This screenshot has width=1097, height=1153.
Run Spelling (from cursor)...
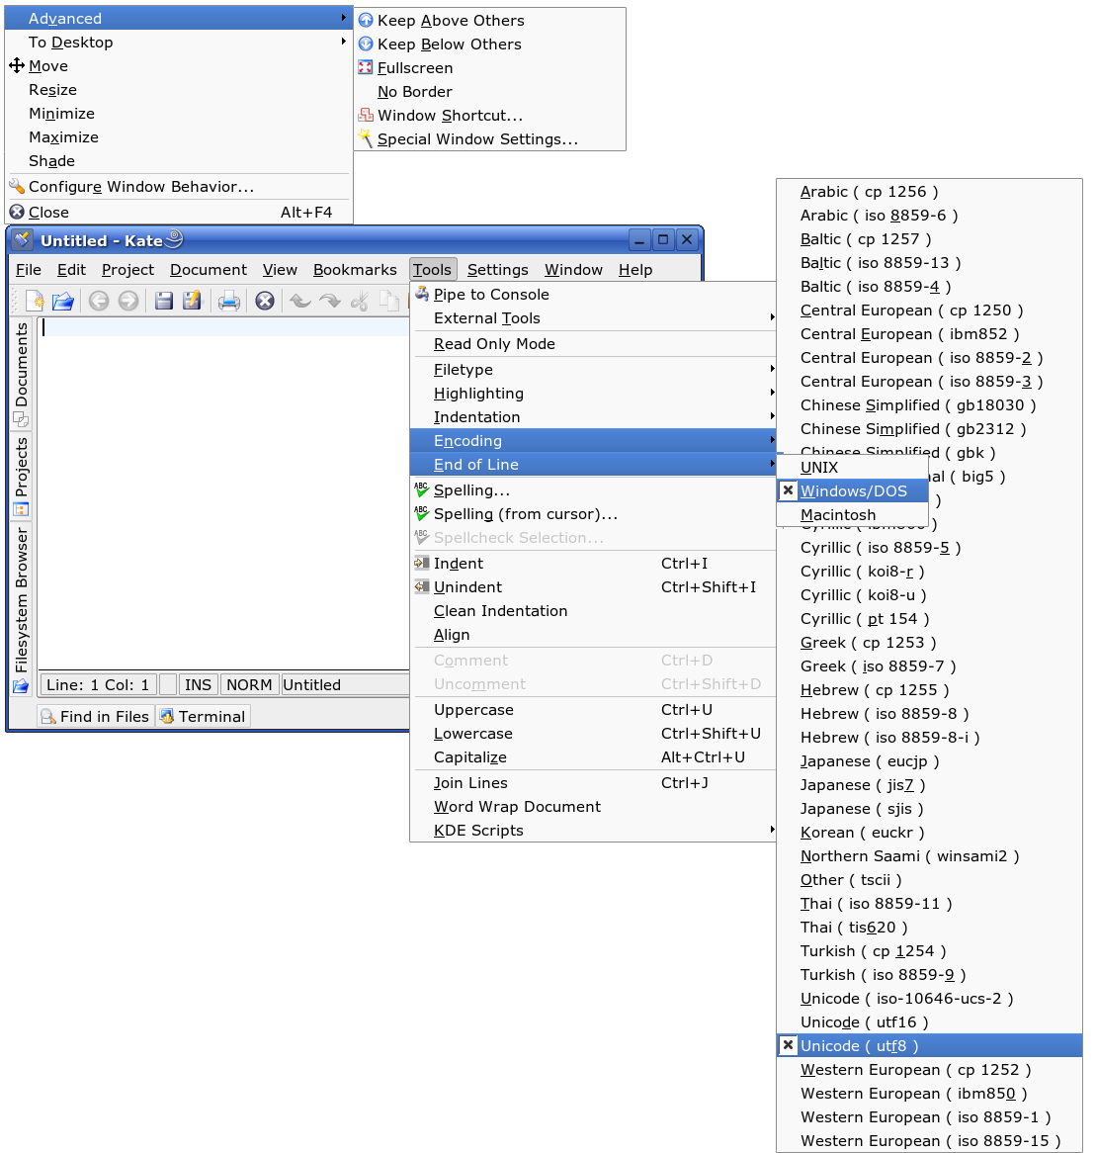click(593, 514)
